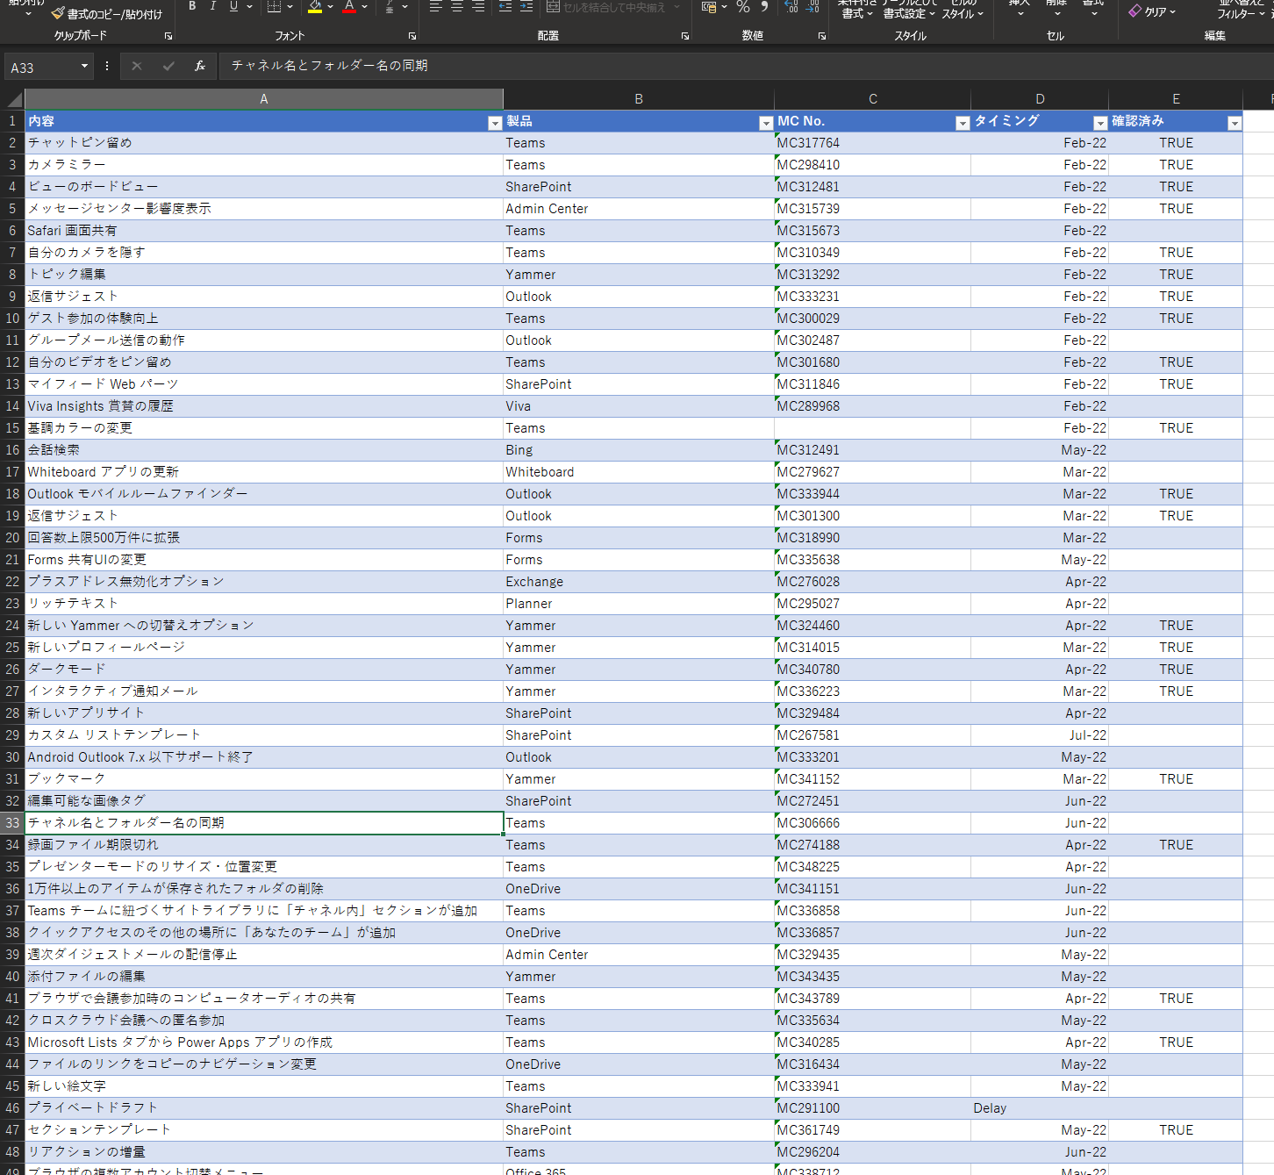The width and height of the screenshot is (1274, 1175).
Task: Click the Insert Function fx icon
Action: pos(200,66)
